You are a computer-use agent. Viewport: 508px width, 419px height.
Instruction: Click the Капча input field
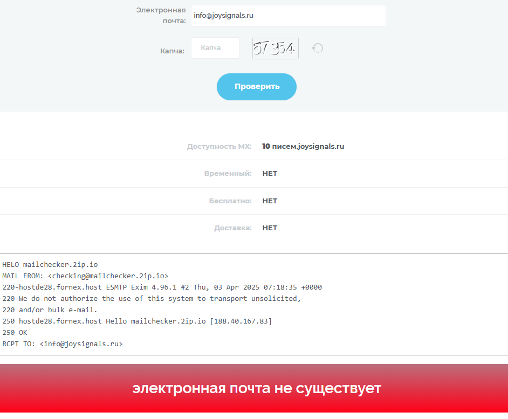pos(215,48)
